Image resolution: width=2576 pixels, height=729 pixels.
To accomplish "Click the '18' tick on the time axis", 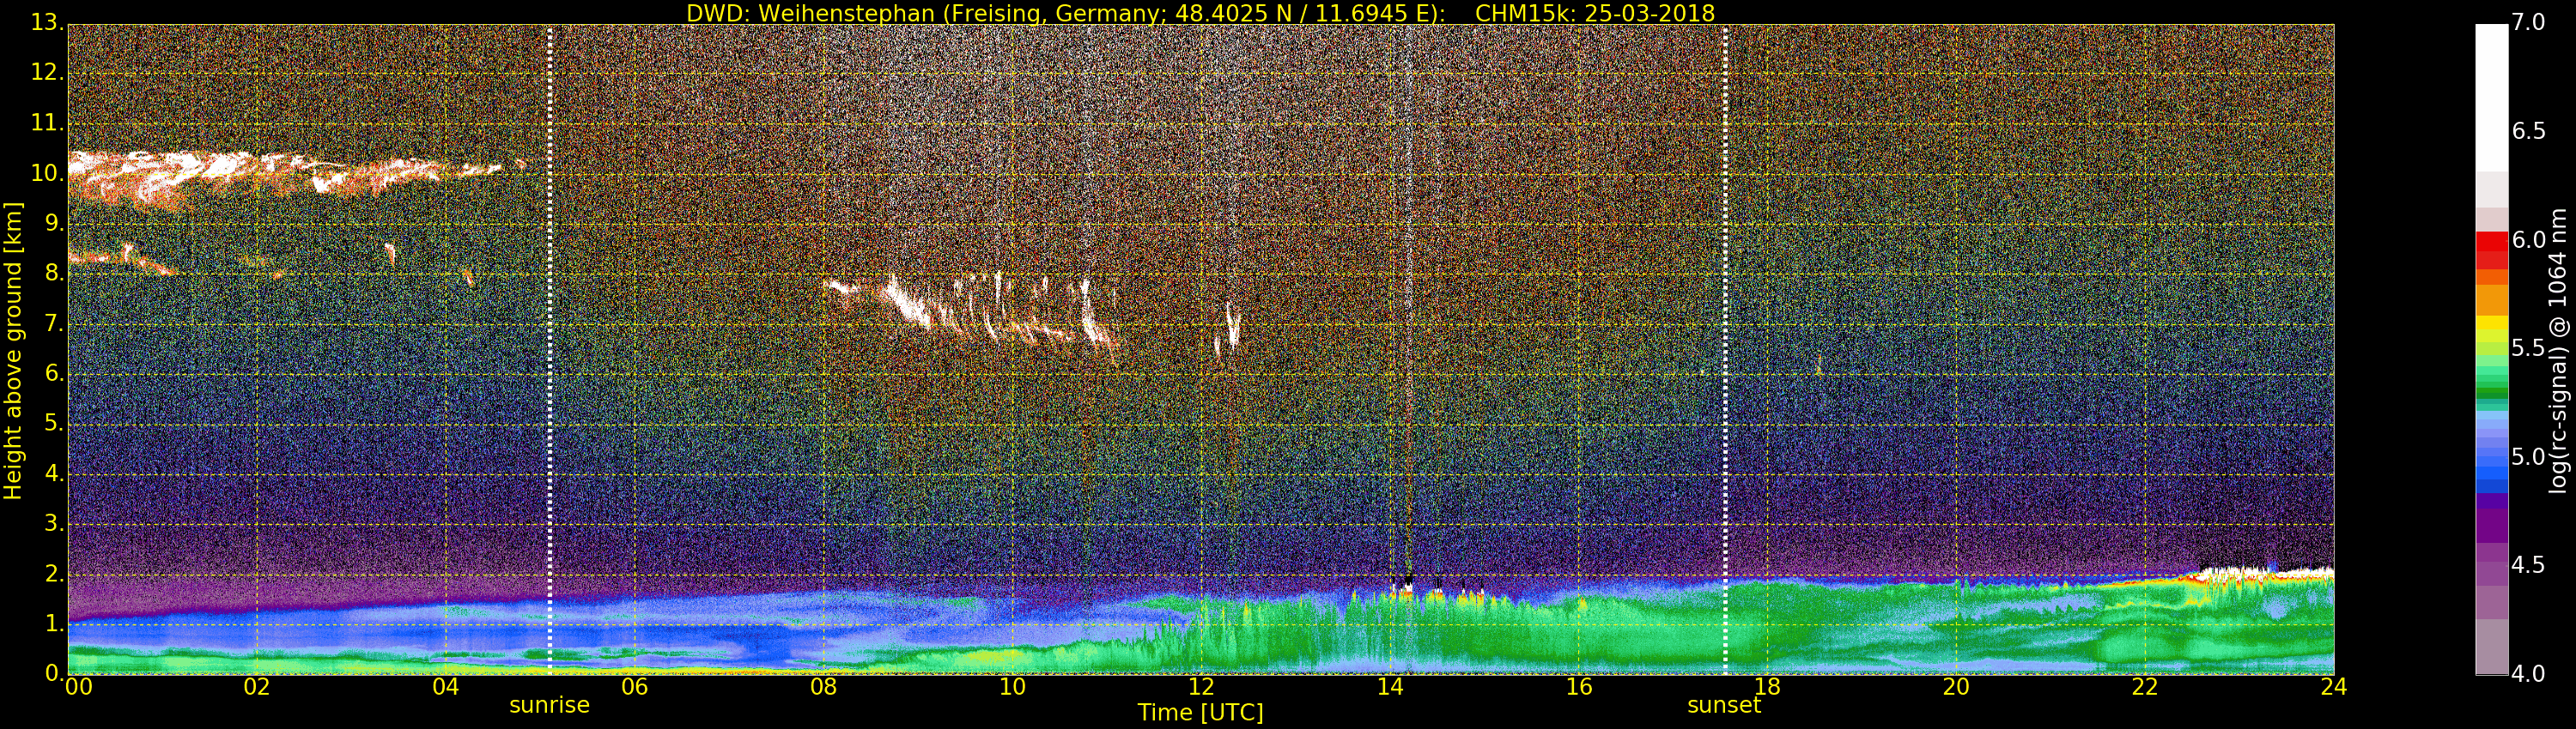I will point(1768,687).
